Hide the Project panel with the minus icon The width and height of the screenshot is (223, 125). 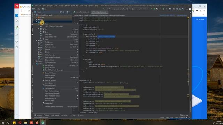pyautogui.click(x=71, y=12)
